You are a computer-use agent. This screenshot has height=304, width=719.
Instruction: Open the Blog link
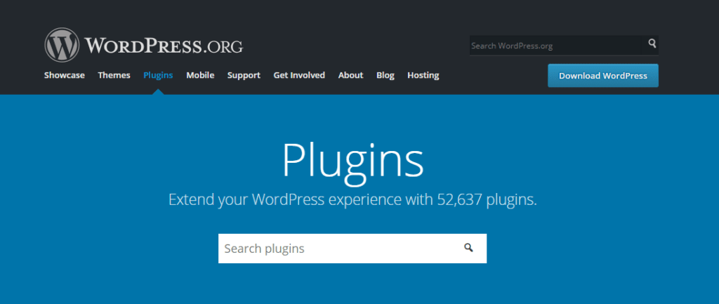click(385, 75)
